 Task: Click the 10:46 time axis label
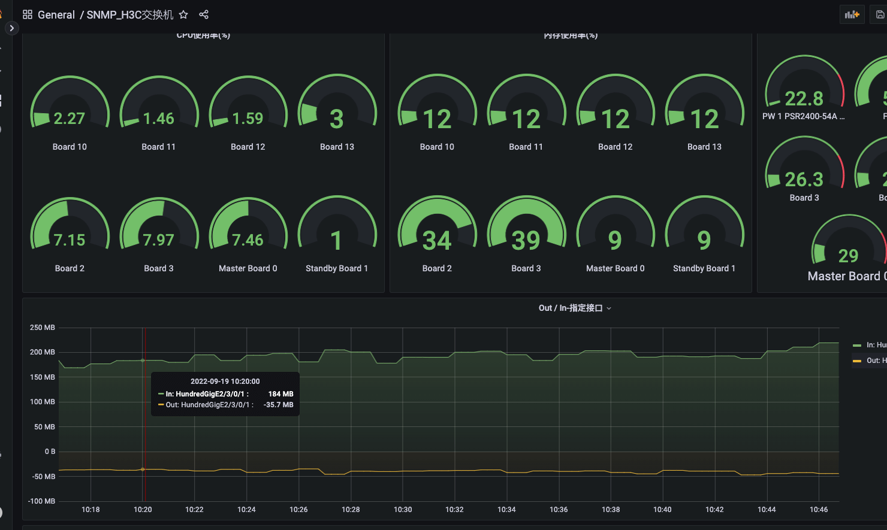click(x=819, y=510)
